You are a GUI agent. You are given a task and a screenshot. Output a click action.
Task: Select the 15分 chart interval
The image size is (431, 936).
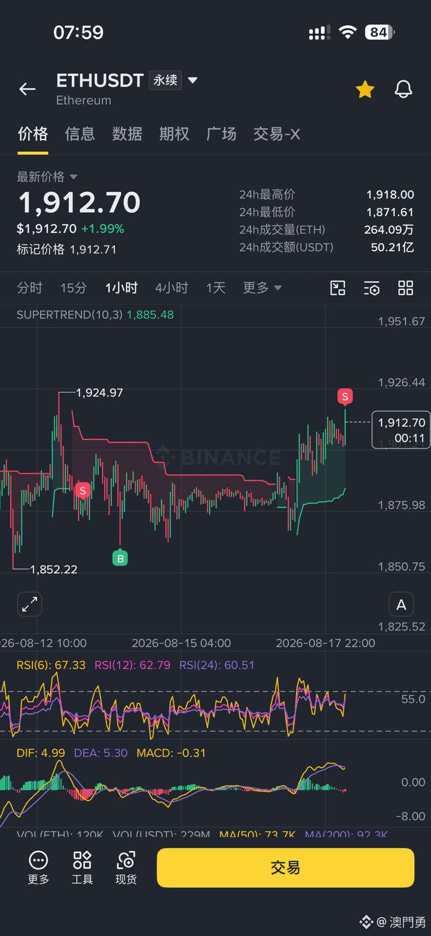(x=73, y=288)
